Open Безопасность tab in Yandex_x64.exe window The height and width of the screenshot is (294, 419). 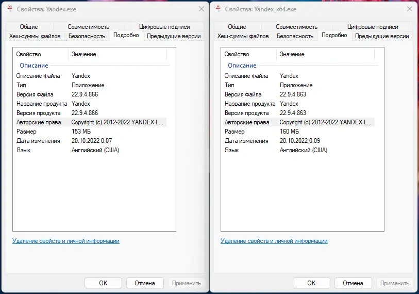tap(295, 36)
